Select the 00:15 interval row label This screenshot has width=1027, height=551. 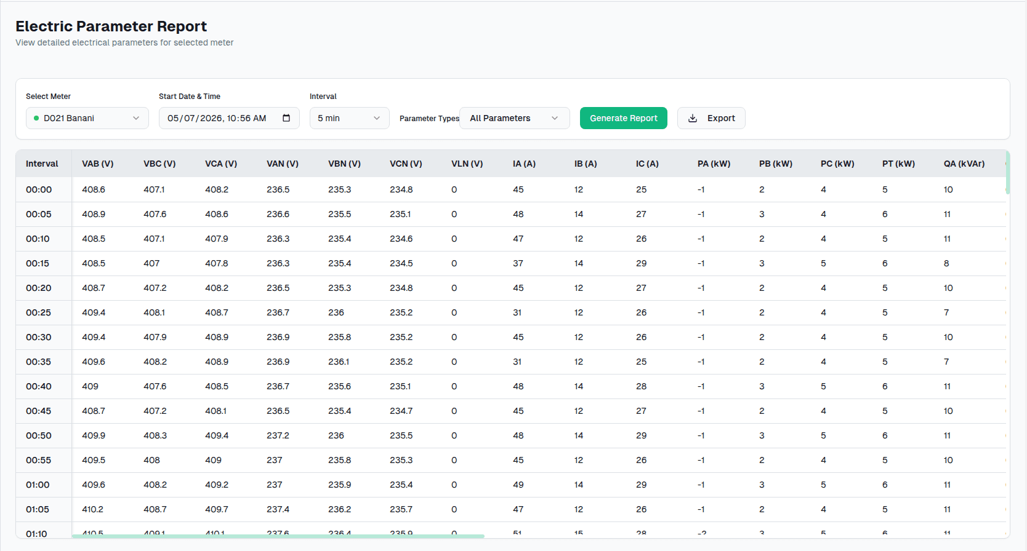coord(38,263)
